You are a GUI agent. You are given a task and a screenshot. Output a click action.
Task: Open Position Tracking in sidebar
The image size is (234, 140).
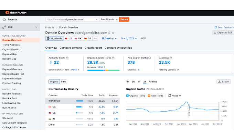click(x=11, y=83)
